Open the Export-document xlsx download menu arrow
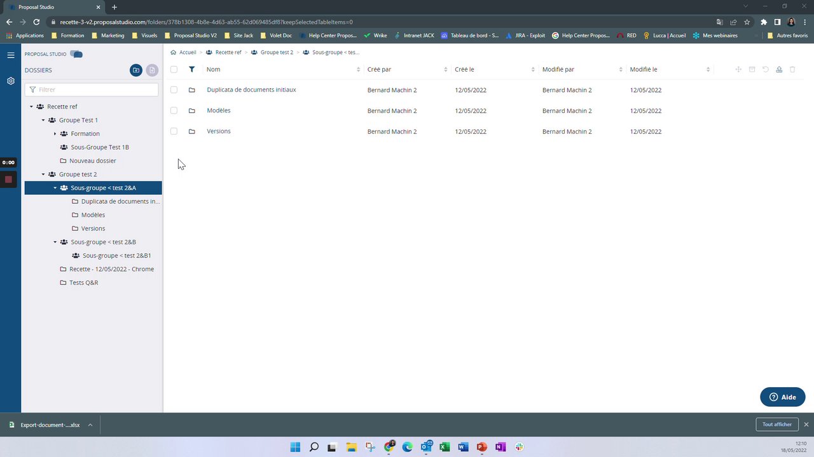 click(x=90, y=425)
